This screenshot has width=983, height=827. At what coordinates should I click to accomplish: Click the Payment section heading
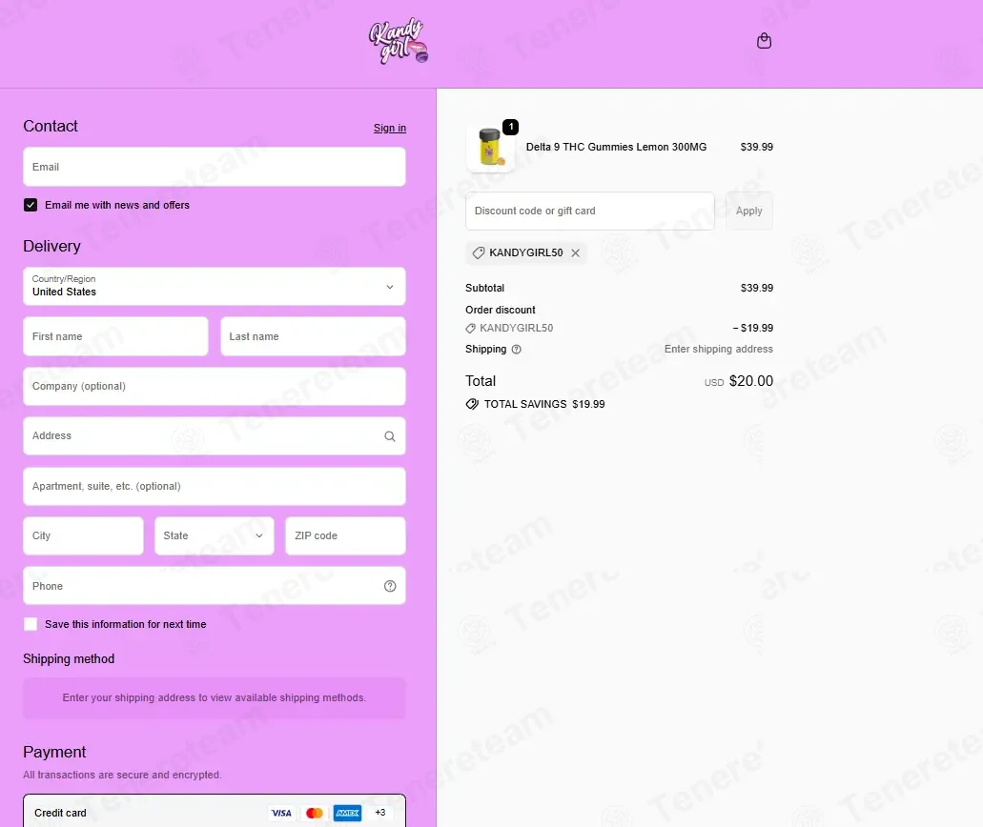[54, 752]
